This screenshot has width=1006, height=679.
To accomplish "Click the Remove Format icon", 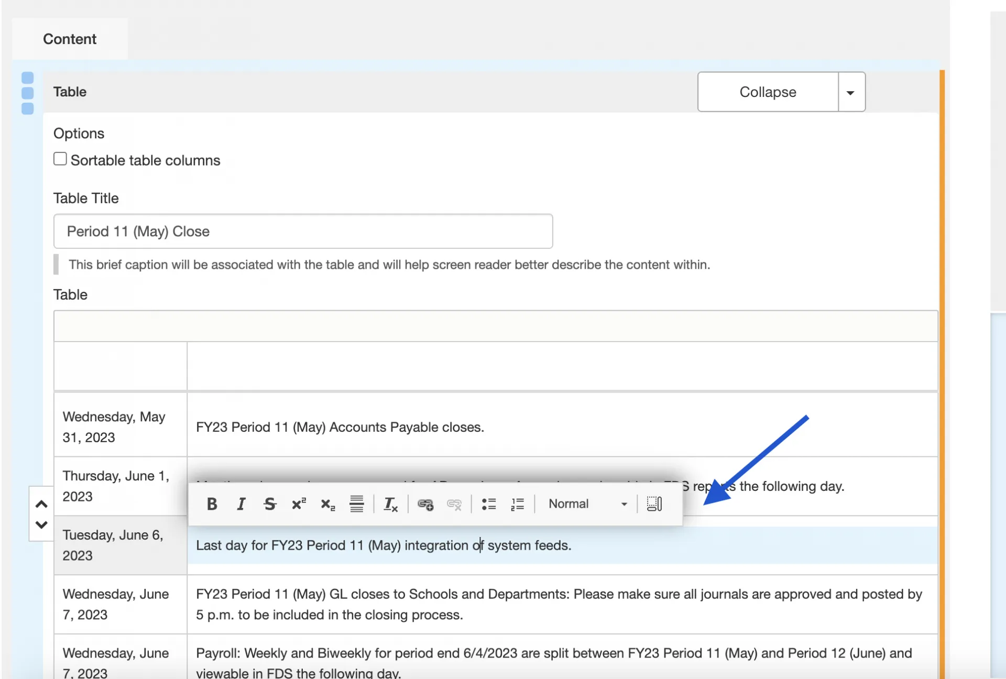I will tap(391, 504).
